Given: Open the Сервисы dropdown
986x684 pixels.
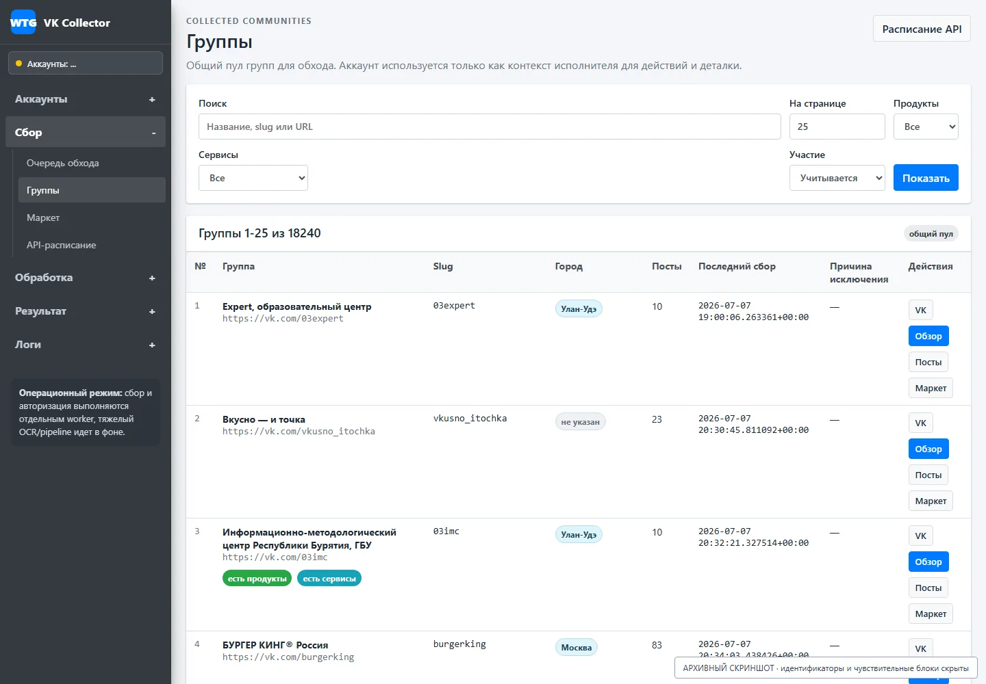Looking at the screenshot, I should pos(253,178).
